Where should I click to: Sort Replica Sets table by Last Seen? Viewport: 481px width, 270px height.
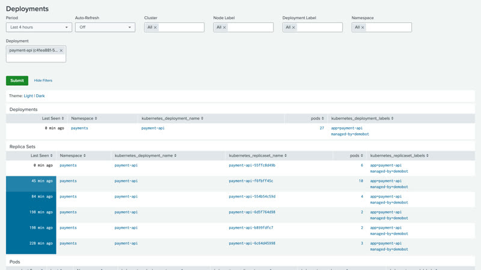[41, 155]
